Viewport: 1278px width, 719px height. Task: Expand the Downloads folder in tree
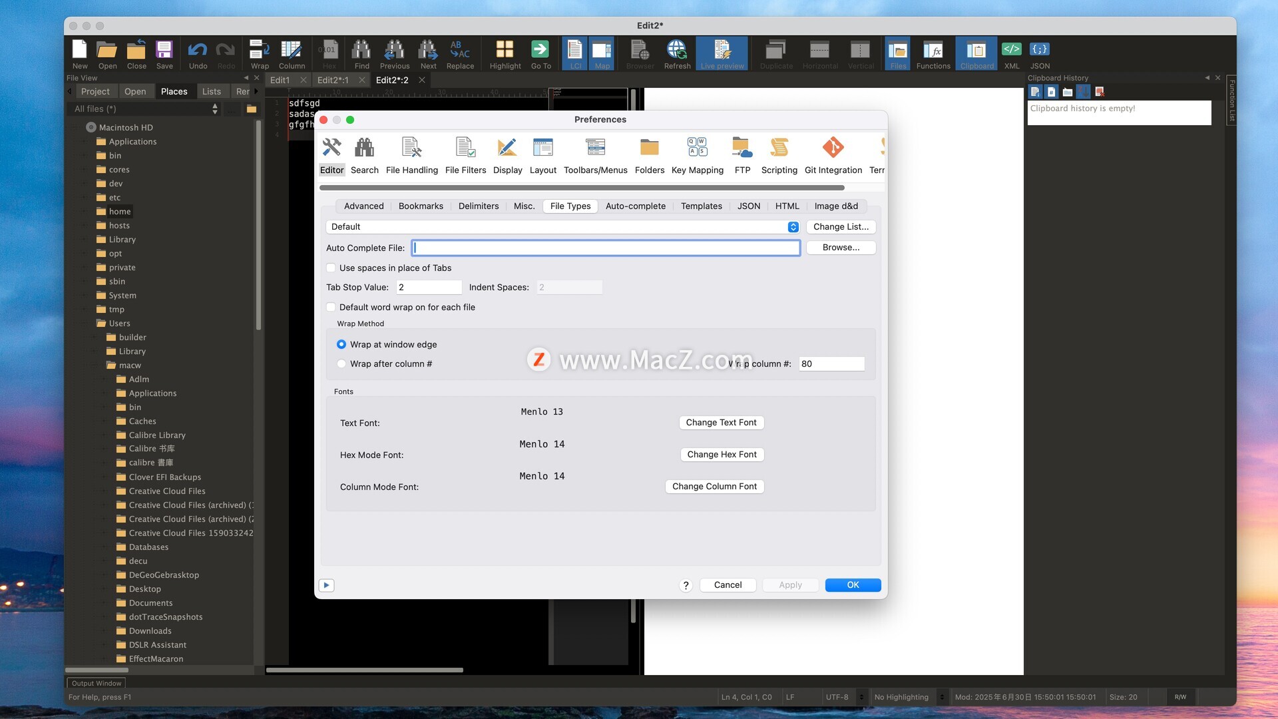point(105,631)
